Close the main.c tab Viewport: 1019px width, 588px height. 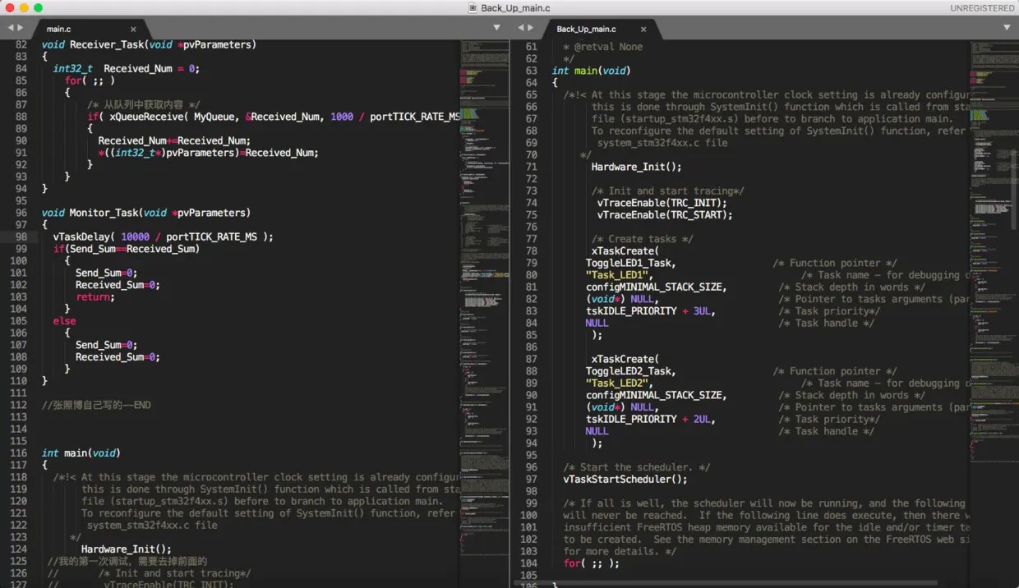coord(133,30)
